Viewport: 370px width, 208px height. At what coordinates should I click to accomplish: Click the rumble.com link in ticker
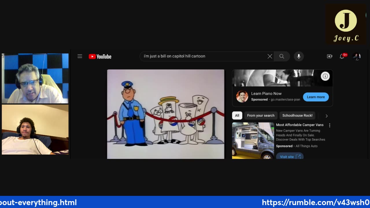(x=316, y=203)
